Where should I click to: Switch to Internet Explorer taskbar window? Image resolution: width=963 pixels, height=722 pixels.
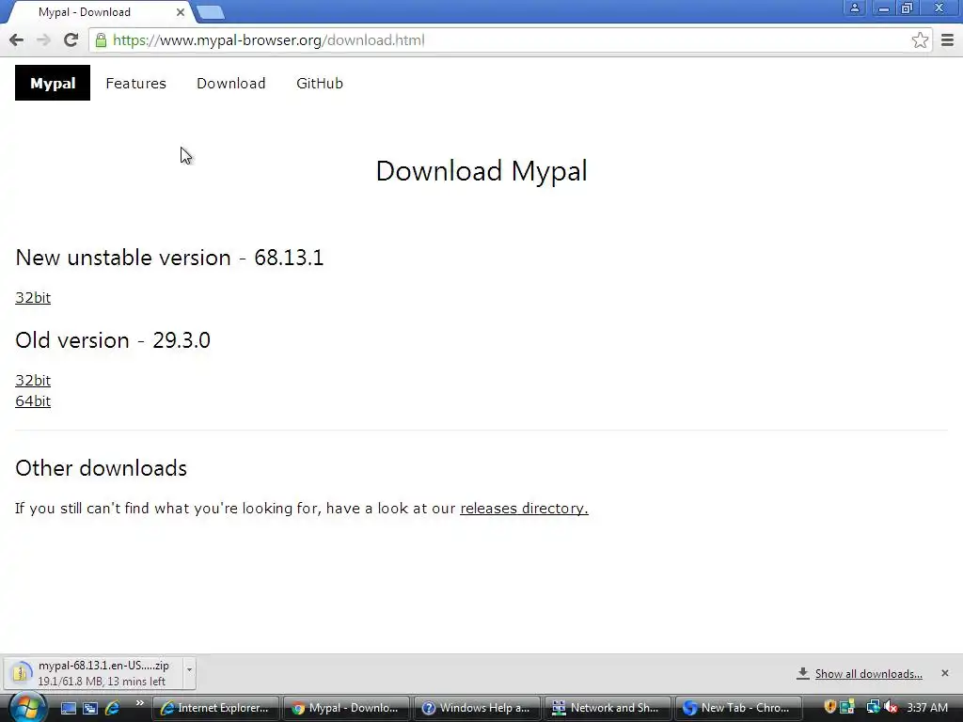click(x=215, y=709)
